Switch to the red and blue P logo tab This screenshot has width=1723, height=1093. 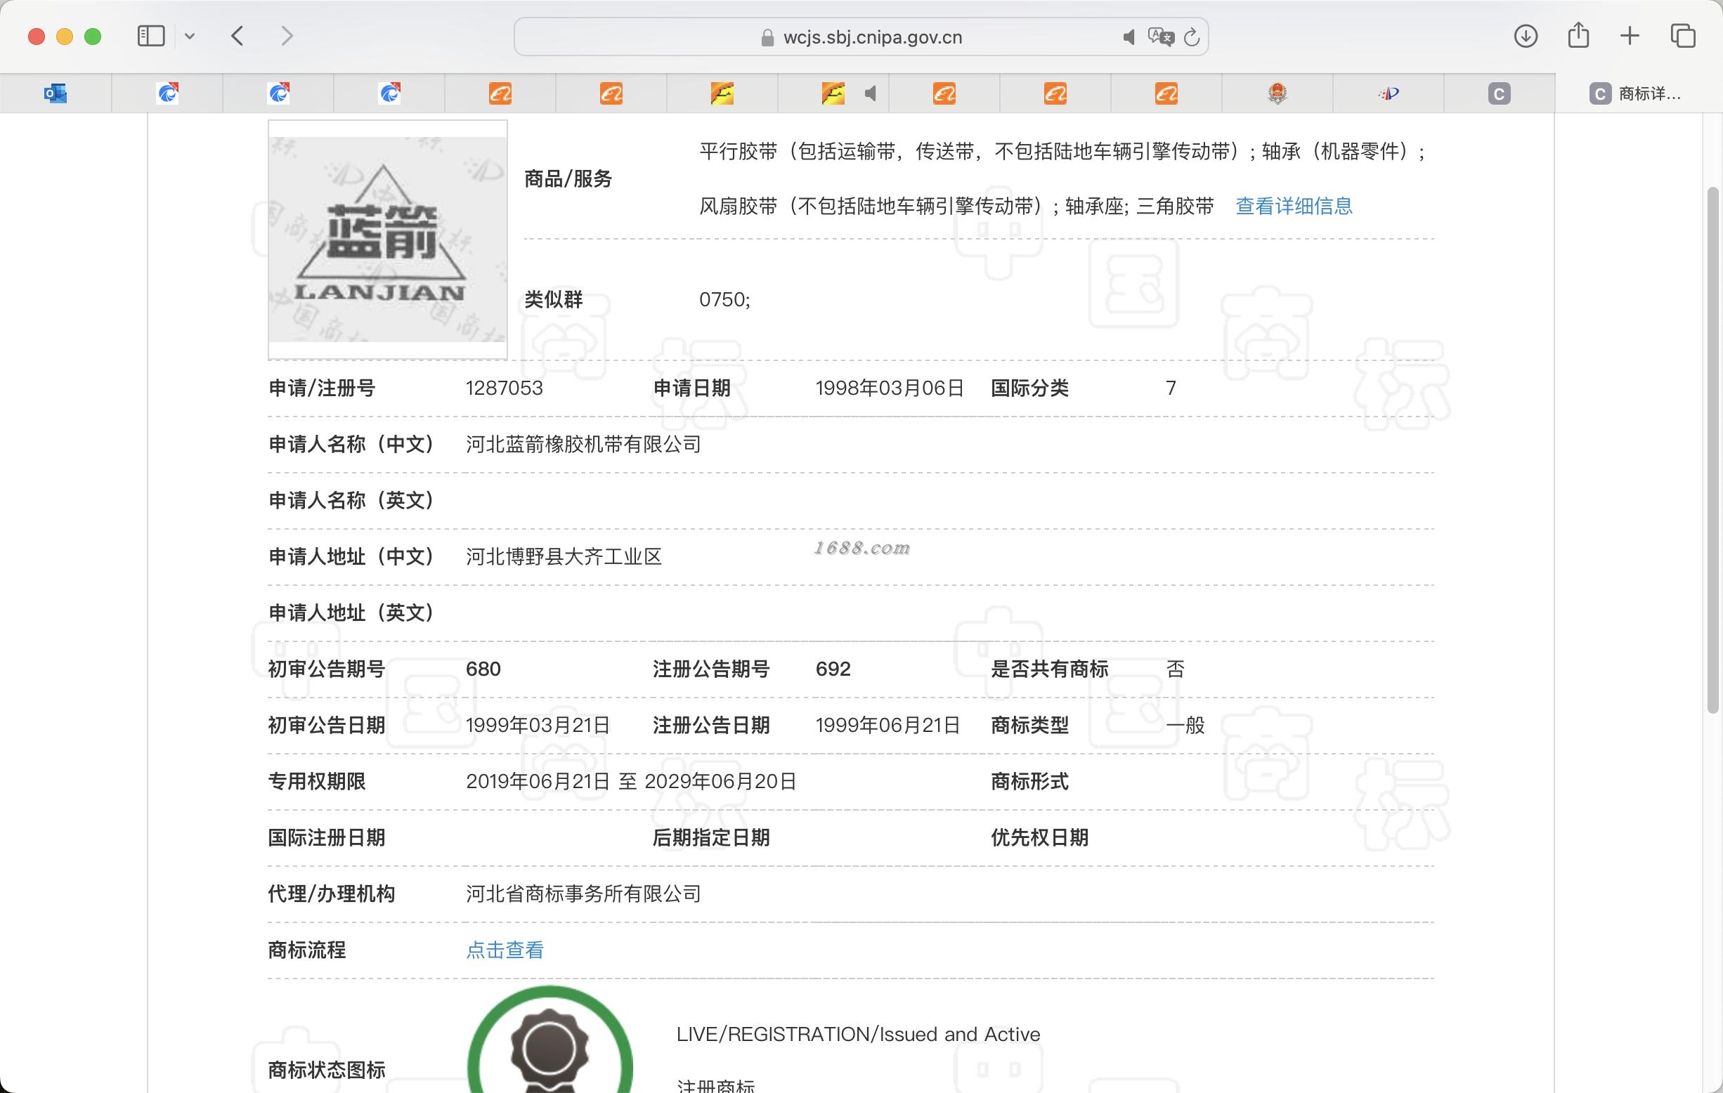pyautogui.click(x=1388, y=93)
